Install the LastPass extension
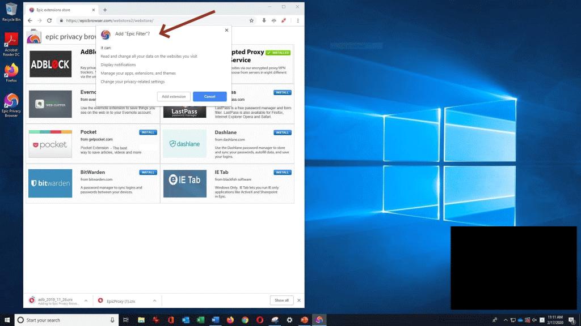The width and height of the screenshot is (581, 326). pos(283,92)
